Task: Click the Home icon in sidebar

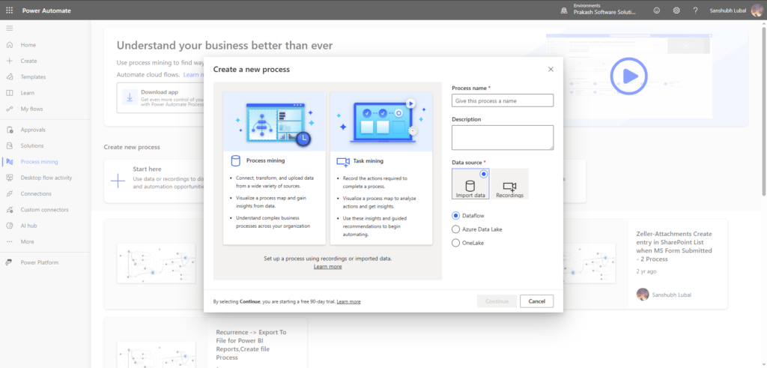Action: [9, 45]
